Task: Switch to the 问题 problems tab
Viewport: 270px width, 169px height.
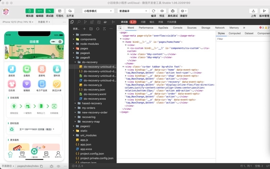Action: [143, 22]
